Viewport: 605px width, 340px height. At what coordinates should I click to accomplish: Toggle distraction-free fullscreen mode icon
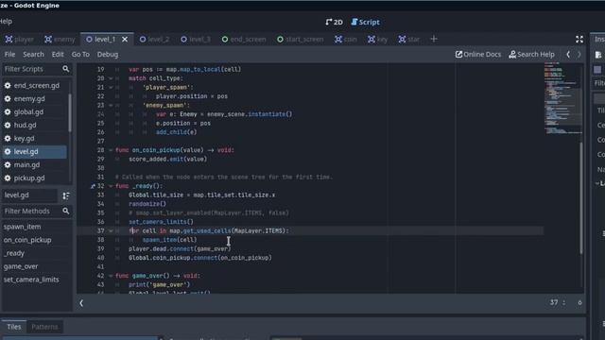click(x=579, y=39)
